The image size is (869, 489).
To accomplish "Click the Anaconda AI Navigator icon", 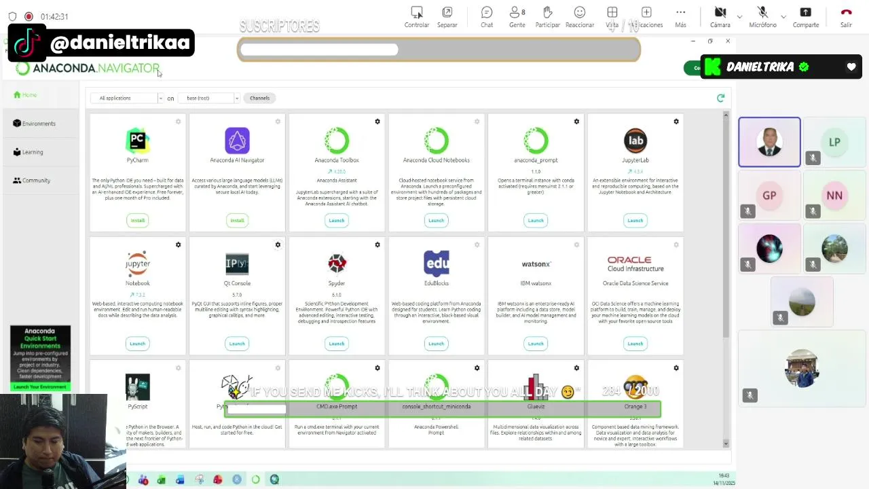I will pos(237,141).
